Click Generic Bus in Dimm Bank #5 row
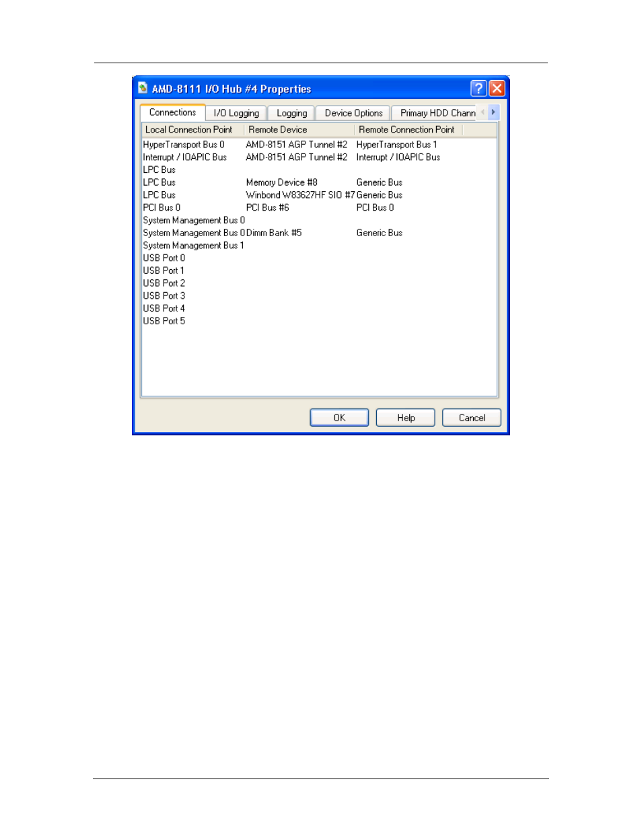Viewport: 642px width, 831px height. [380, 233]
